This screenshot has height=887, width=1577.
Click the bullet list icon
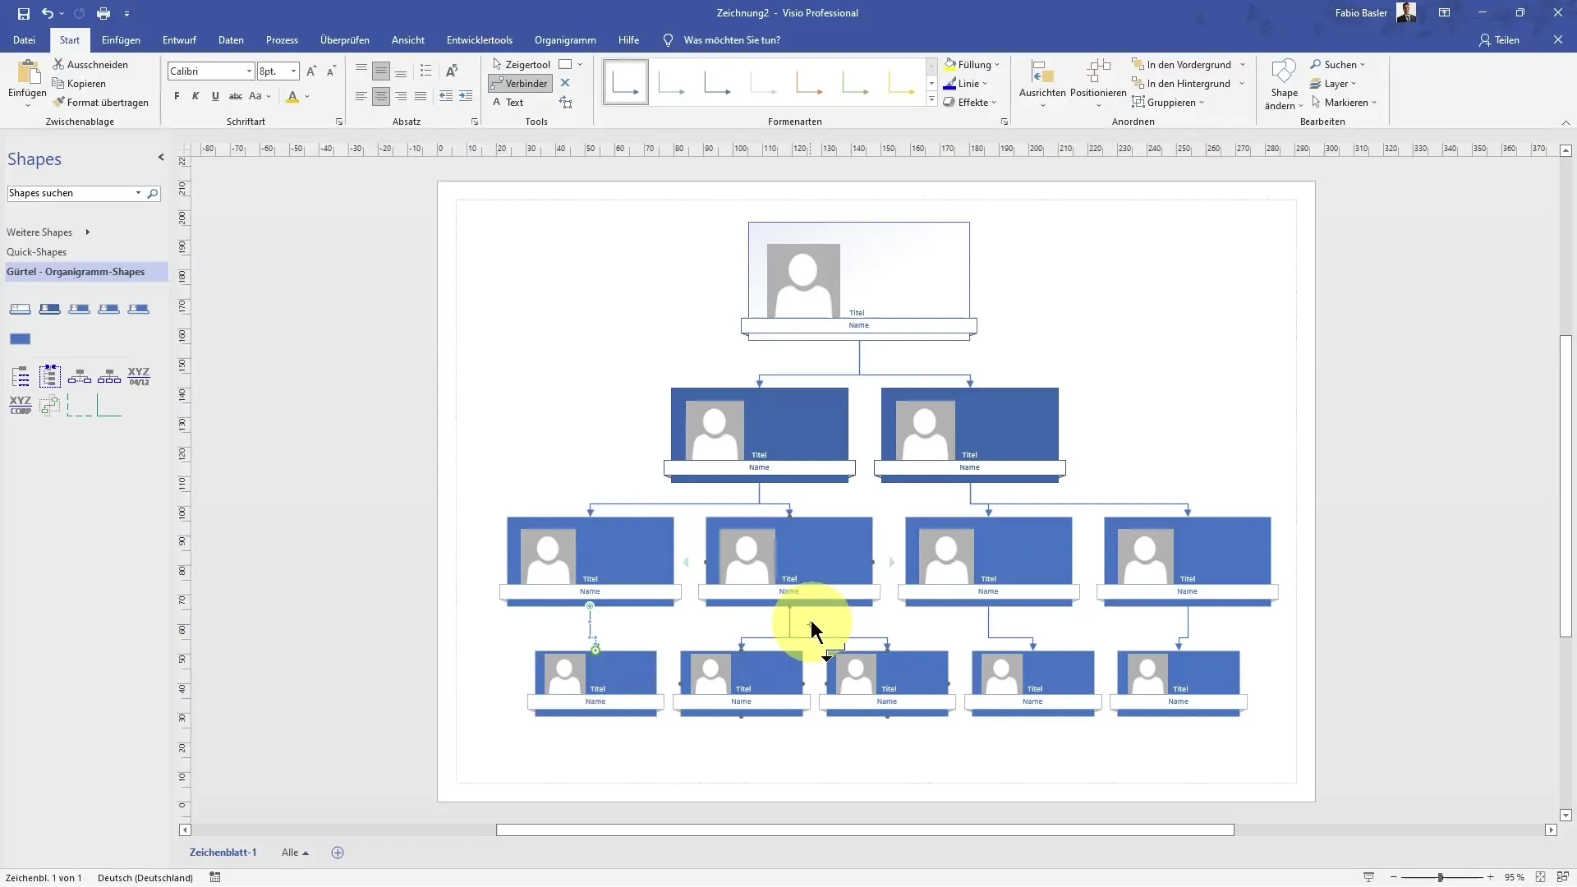425,71
